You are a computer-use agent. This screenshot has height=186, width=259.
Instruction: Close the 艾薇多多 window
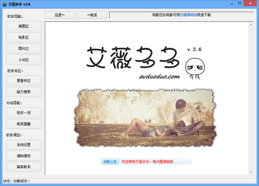[x=250, y=3]
